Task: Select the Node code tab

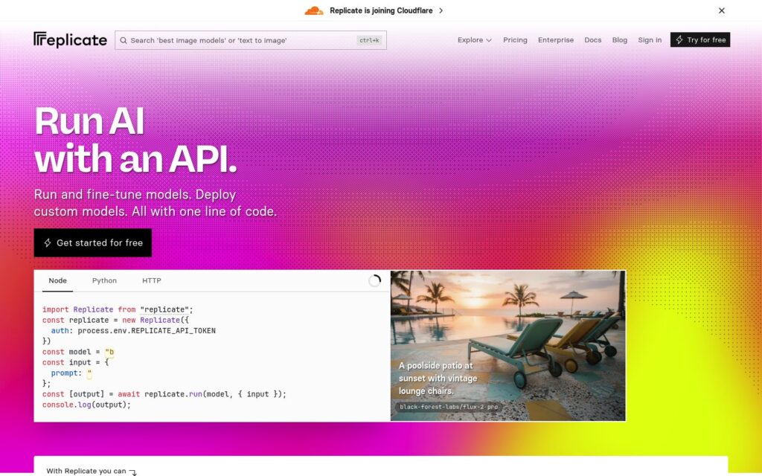Action: (x=58, y=280)
